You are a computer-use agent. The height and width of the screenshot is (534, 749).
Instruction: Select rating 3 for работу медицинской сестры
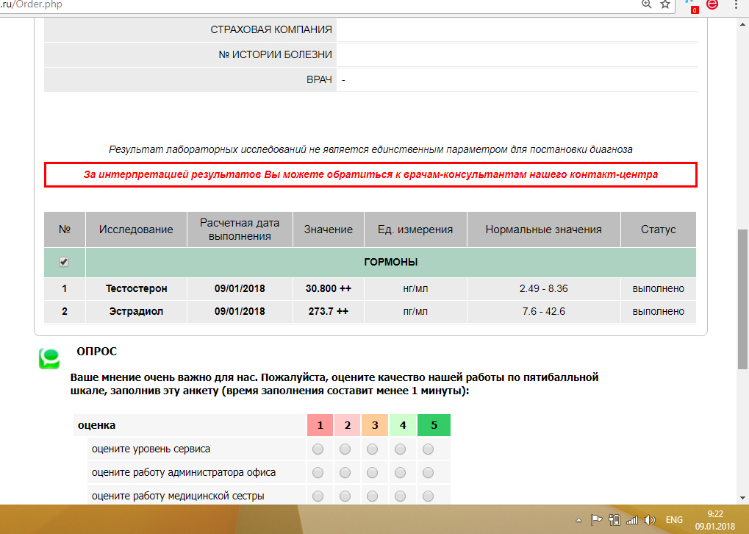pyautogui.click(x=373, y=496)
